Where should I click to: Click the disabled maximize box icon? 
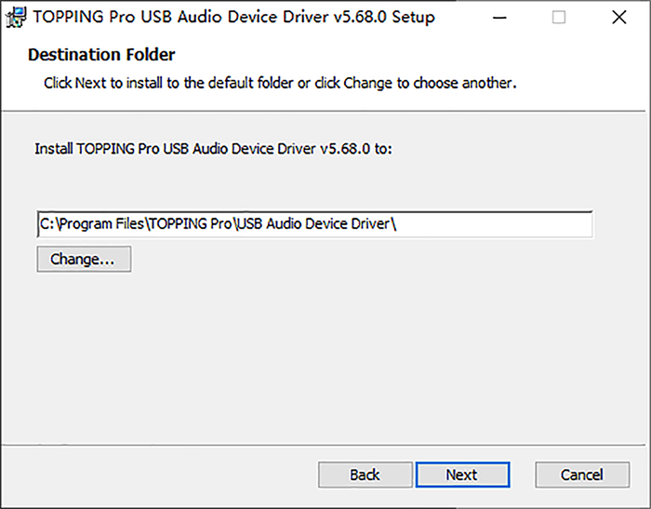coord(559,18)
